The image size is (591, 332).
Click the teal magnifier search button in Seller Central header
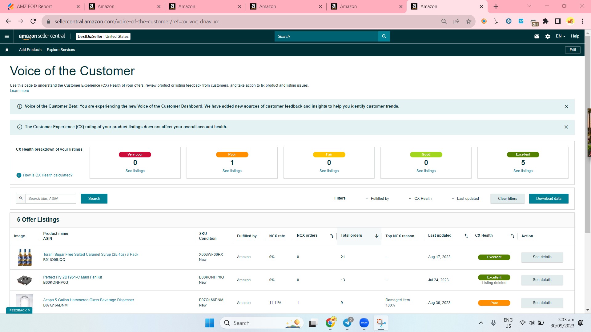click(x=384, y=36)
